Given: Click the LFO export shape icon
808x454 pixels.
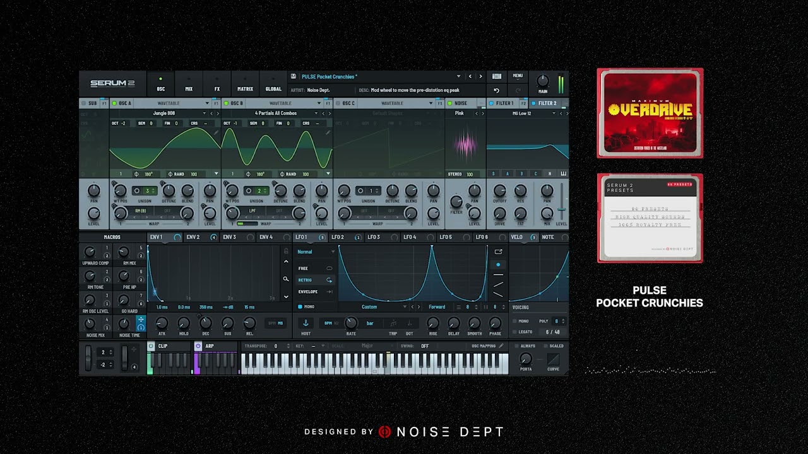Looking at the screenshot, I should [x=498, y=252].
